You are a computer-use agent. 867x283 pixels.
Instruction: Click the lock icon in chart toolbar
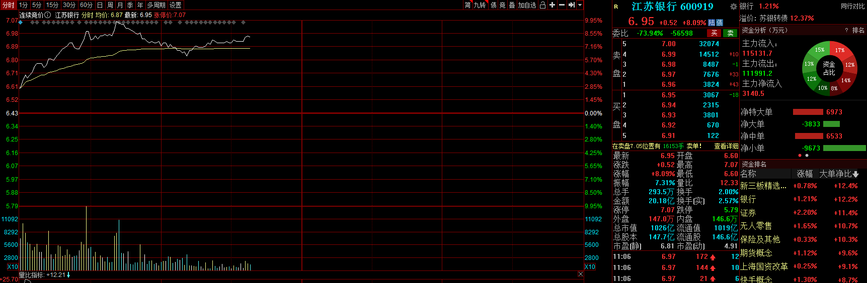[542, 5]
